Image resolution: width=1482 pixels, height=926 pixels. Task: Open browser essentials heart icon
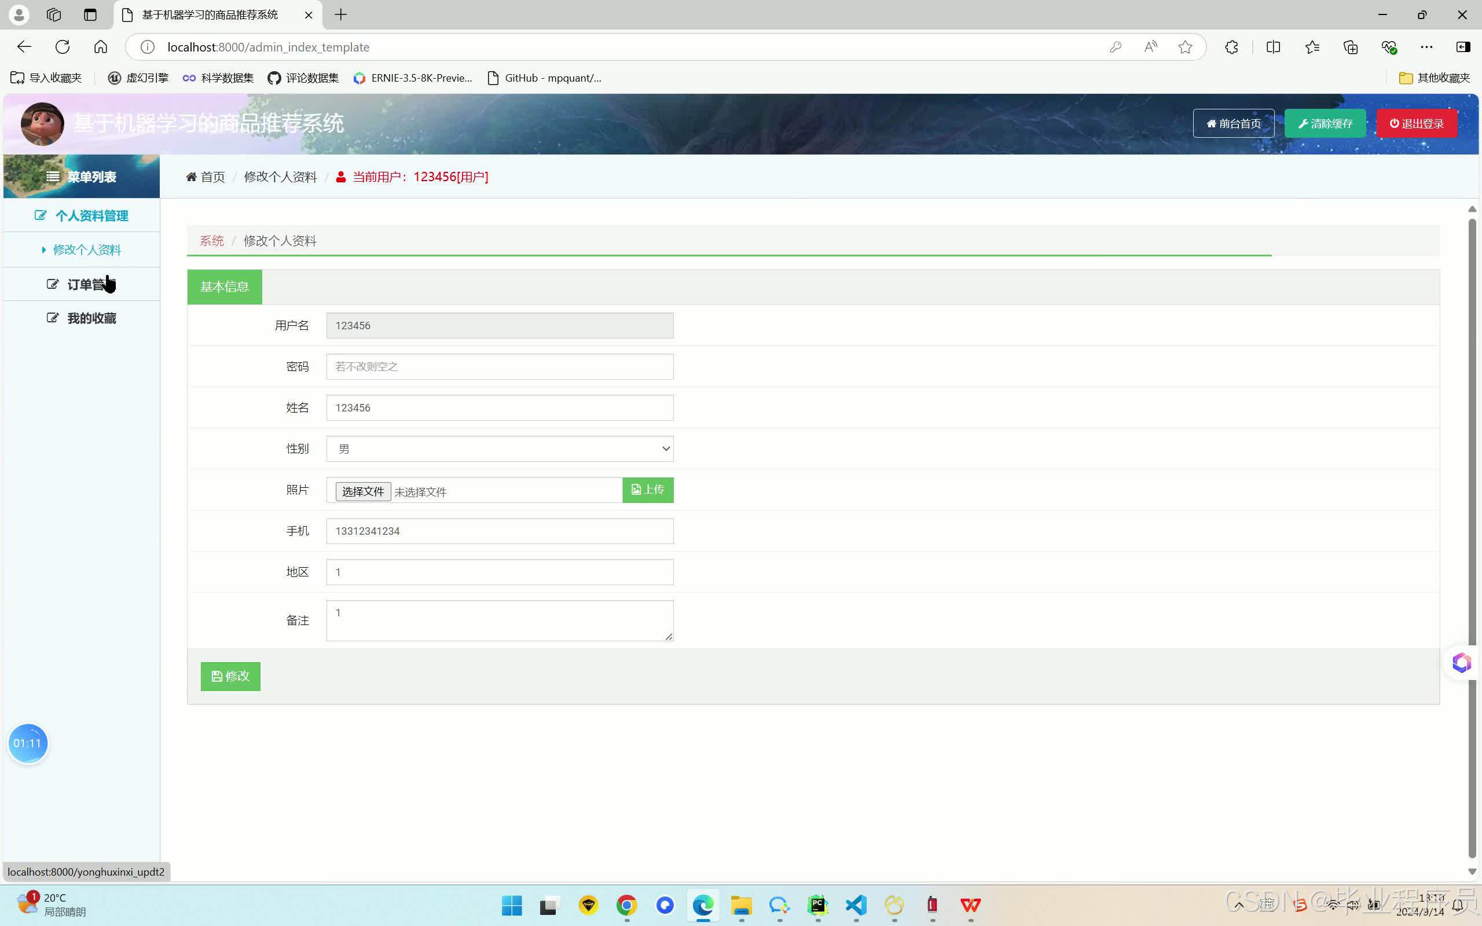[x=1389, y=47]
